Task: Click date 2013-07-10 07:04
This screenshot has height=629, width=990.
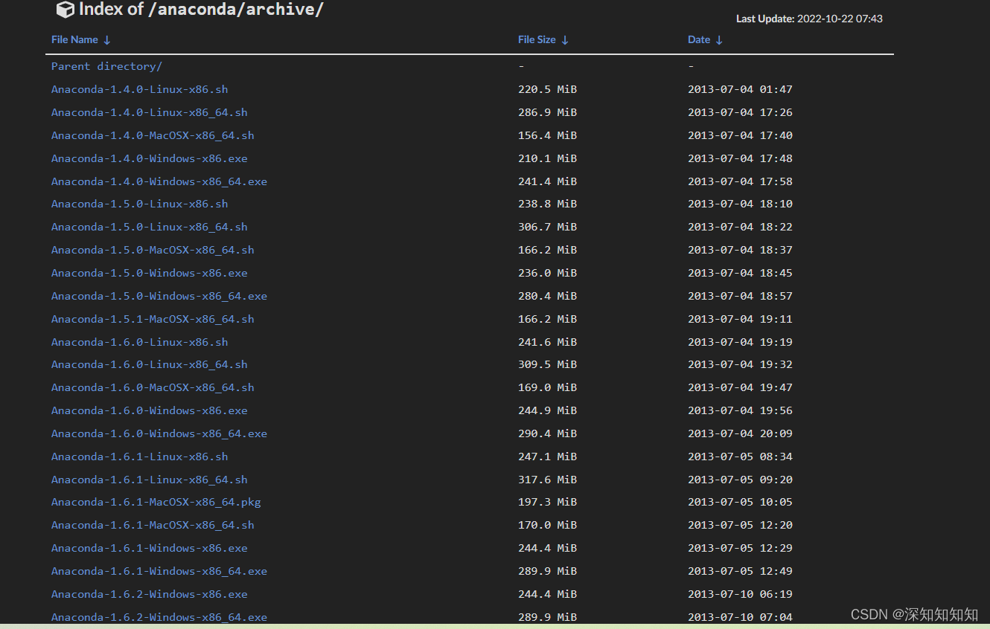Action: (x=740, y=617)
